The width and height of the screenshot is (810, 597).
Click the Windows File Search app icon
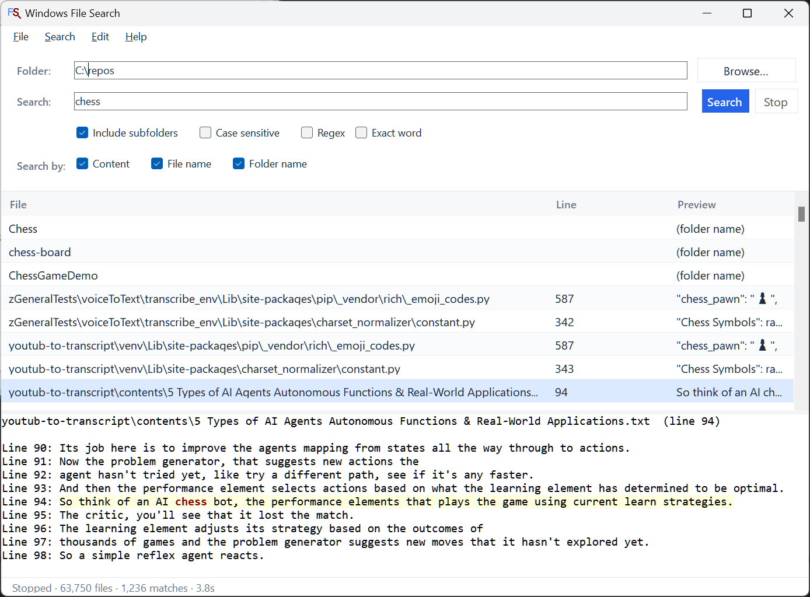[x=14, y=13]
